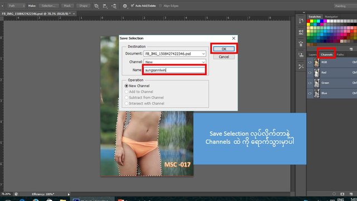
Task: Hide the Green channel eye
Action: click(310, 83)
